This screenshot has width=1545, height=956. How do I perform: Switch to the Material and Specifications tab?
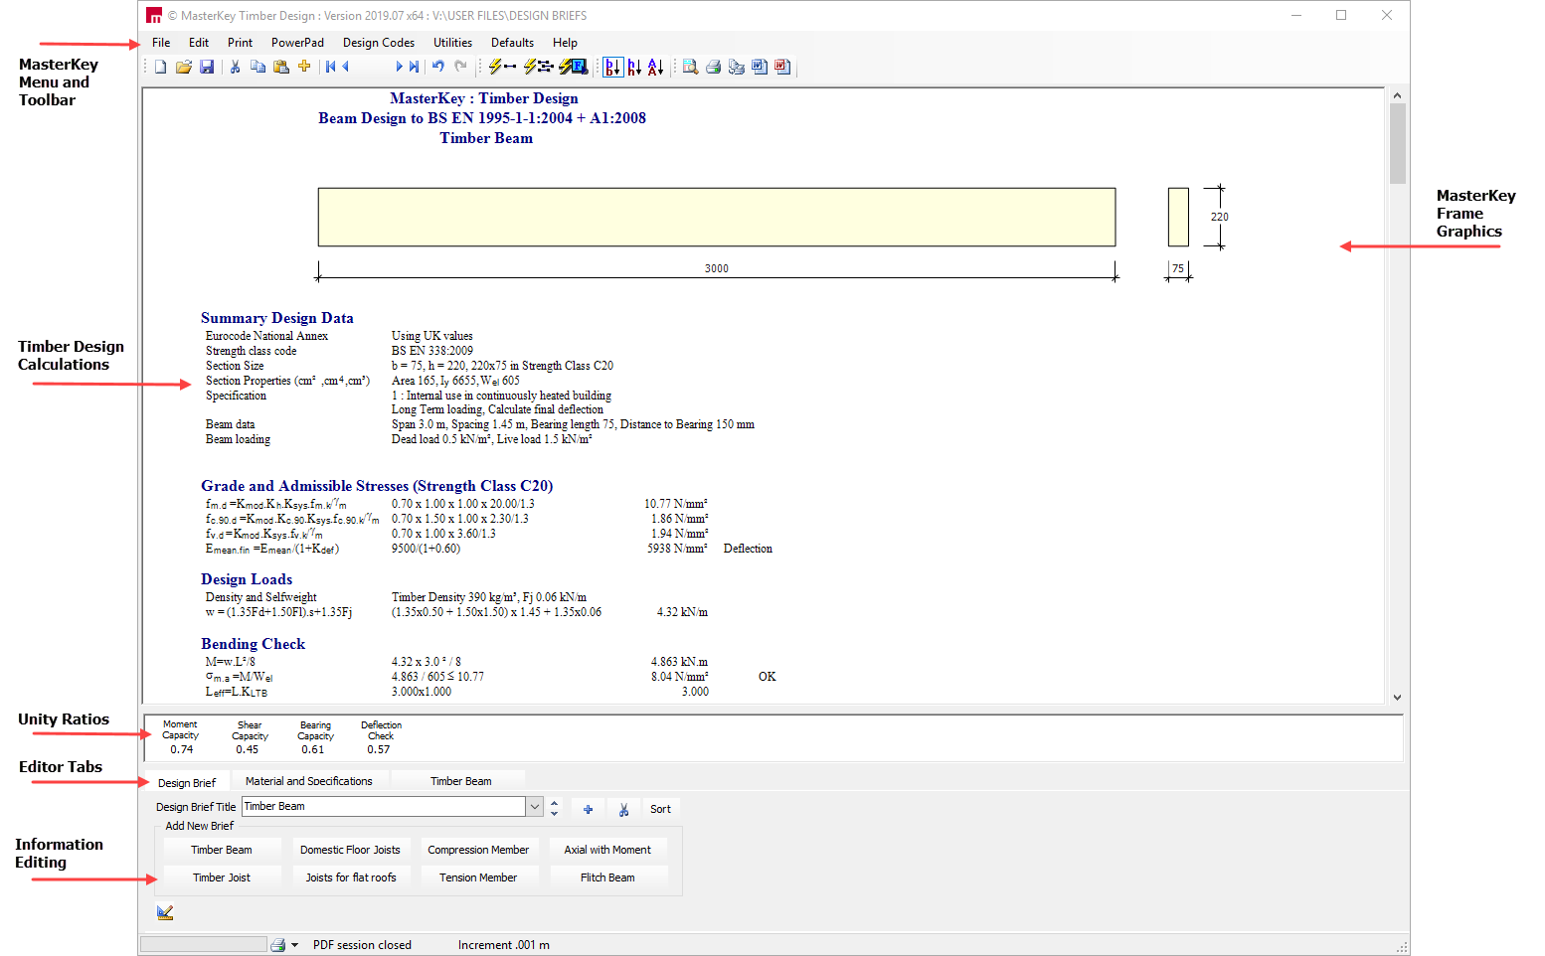(x=309, y=781)
